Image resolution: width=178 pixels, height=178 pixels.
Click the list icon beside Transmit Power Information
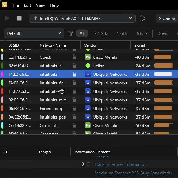pyautogui.click(x=89, y=164)
